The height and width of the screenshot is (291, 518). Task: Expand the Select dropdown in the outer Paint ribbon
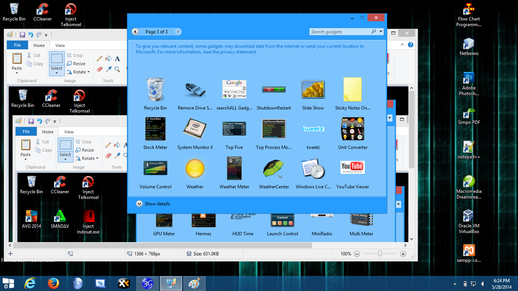pos(57,73)
